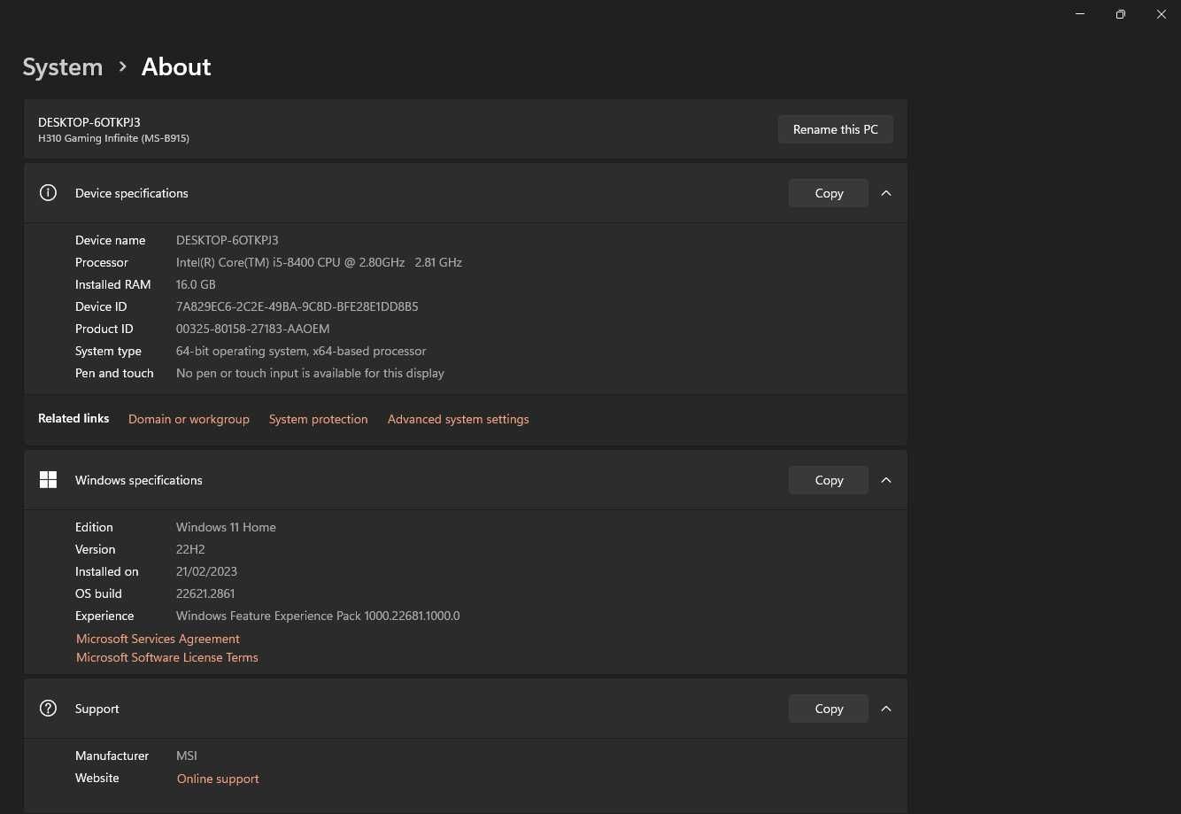Close the Settings window
This screenshot has height=814, width=1181.
pos(1162,14)
